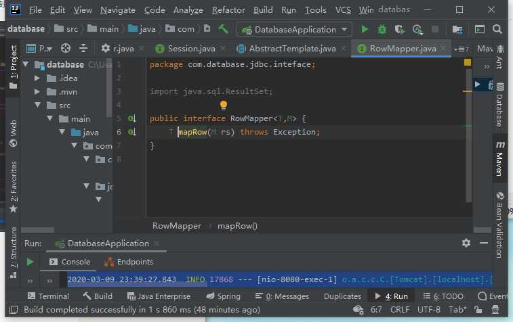The width and height of the screenshot is (513, 322).
Task: Open the Refactor menu
Action: (228, 10)
